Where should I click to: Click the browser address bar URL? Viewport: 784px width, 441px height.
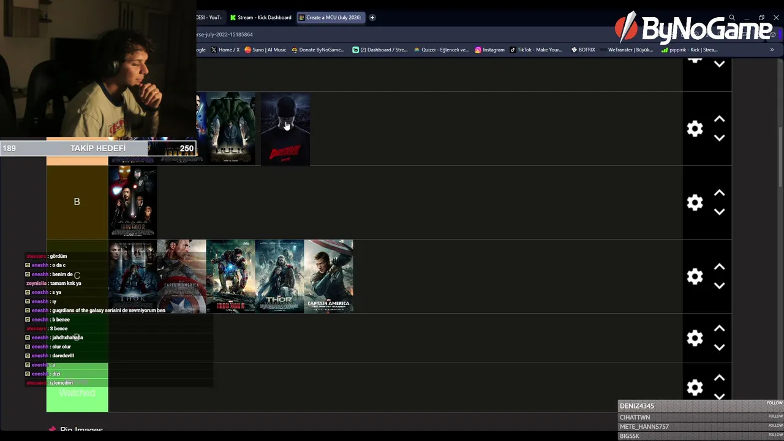click(224, 34)
